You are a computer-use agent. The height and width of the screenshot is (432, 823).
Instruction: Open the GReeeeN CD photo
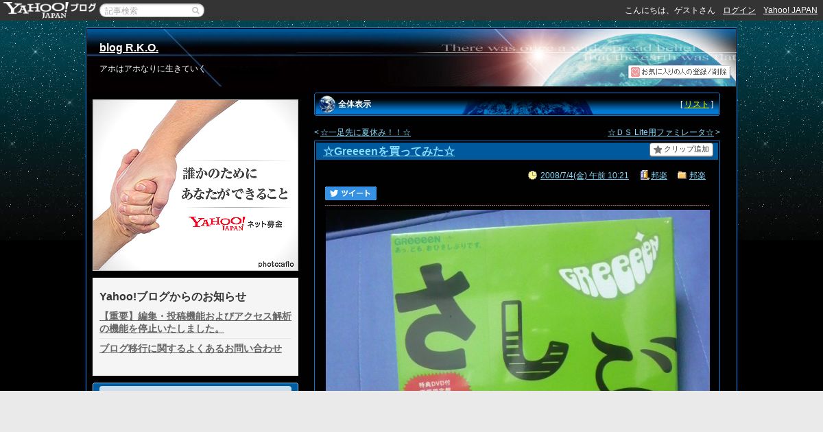[518, 300]
